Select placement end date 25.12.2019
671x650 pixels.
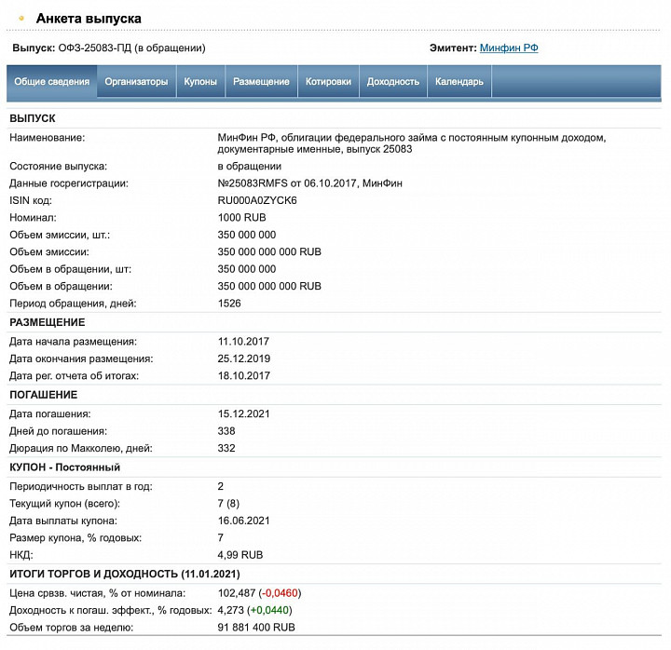tap(244, 359)
